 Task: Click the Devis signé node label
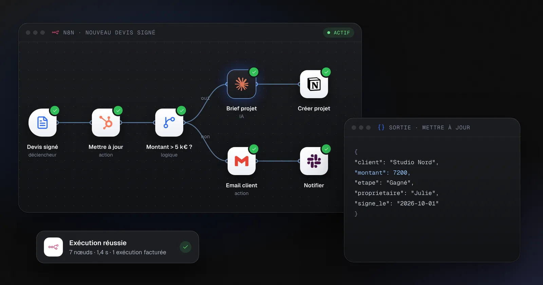(x=42, y=147)
